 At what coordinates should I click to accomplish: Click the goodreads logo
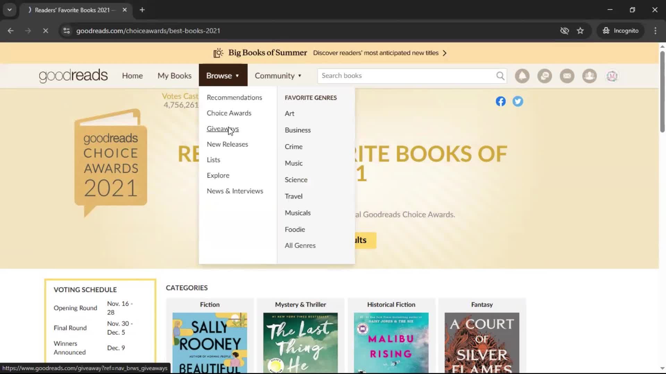click(73, 76)
